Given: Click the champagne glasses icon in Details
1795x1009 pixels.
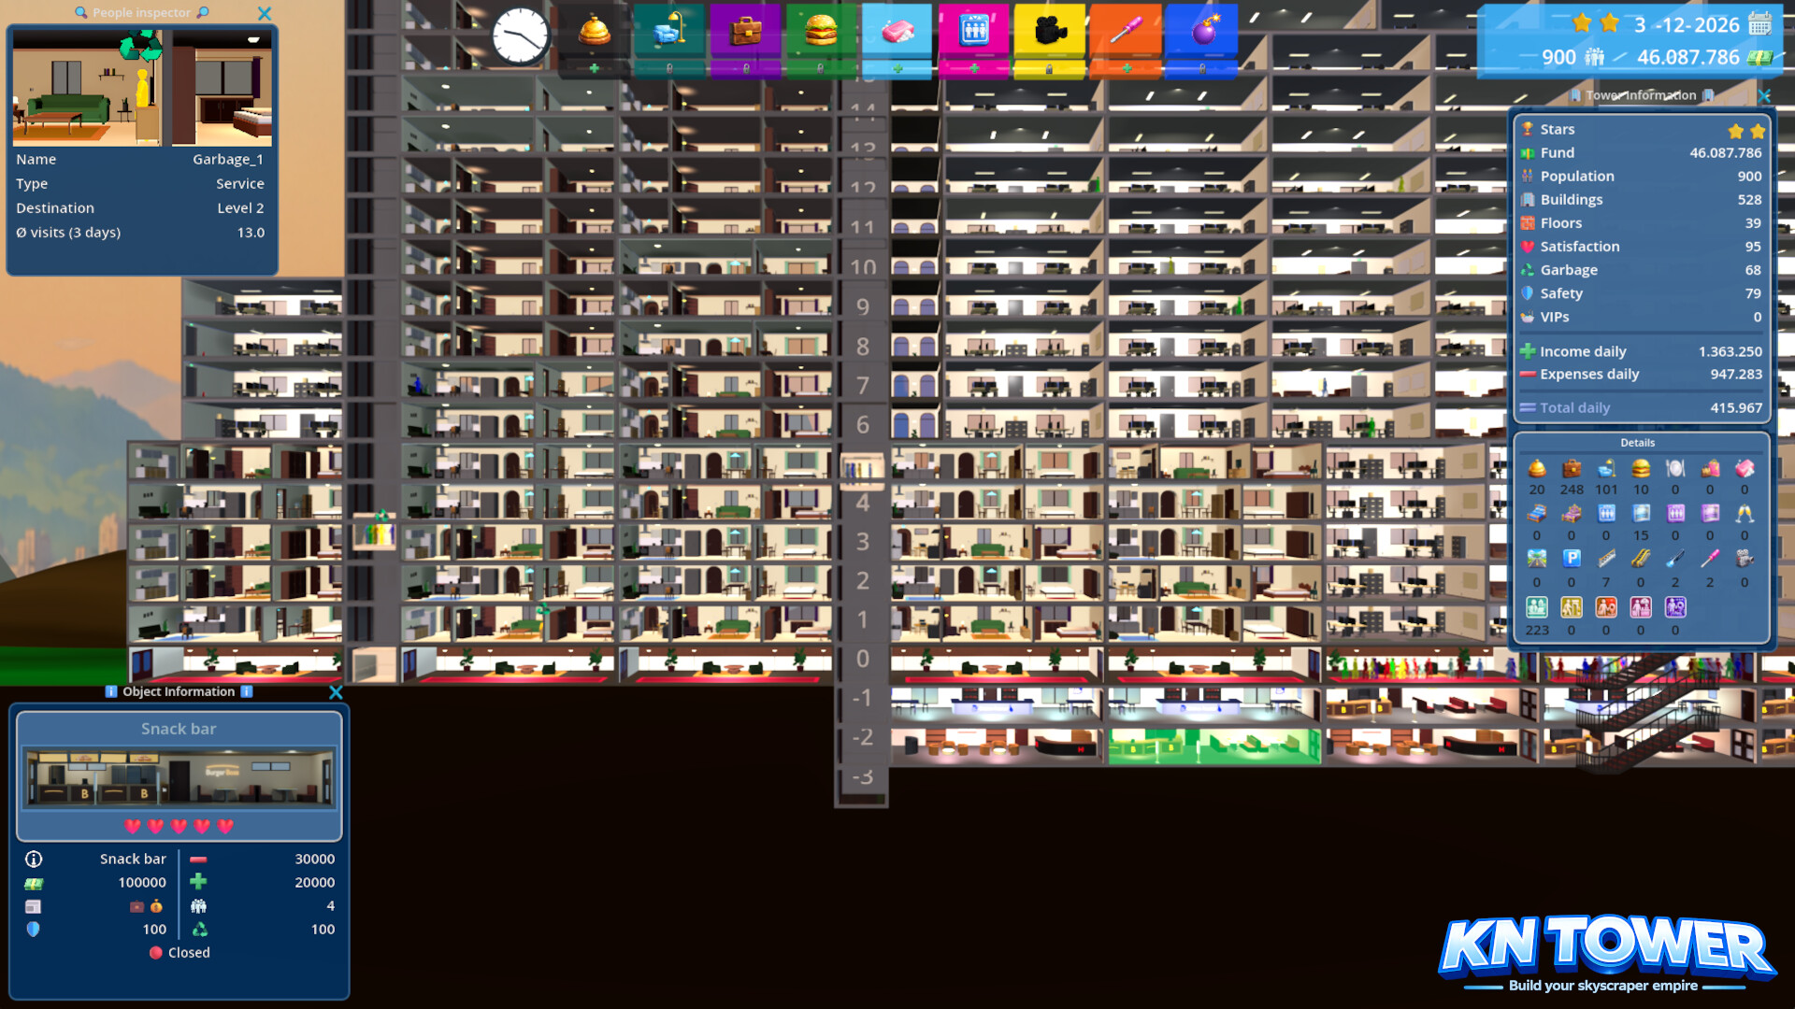Looking at the screenshot, I should (1745, 514).
